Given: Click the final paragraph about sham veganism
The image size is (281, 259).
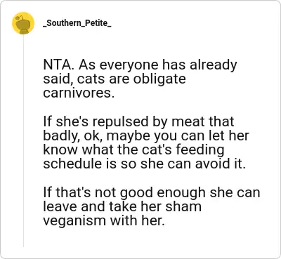Looking at the screenshot, I should (x=152, y=206).
